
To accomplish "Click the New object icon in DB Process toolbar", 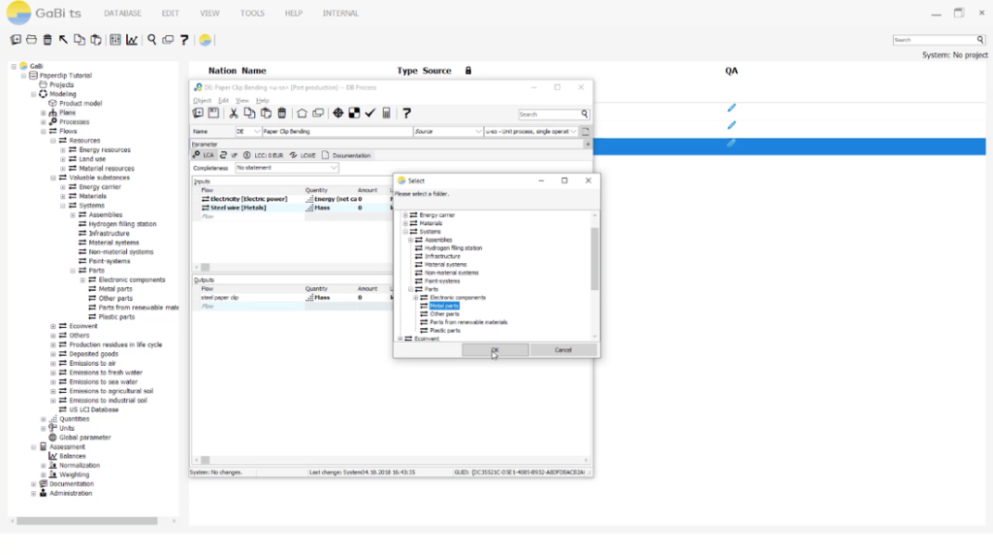I will pyautogui.click(x=198, y=113).
